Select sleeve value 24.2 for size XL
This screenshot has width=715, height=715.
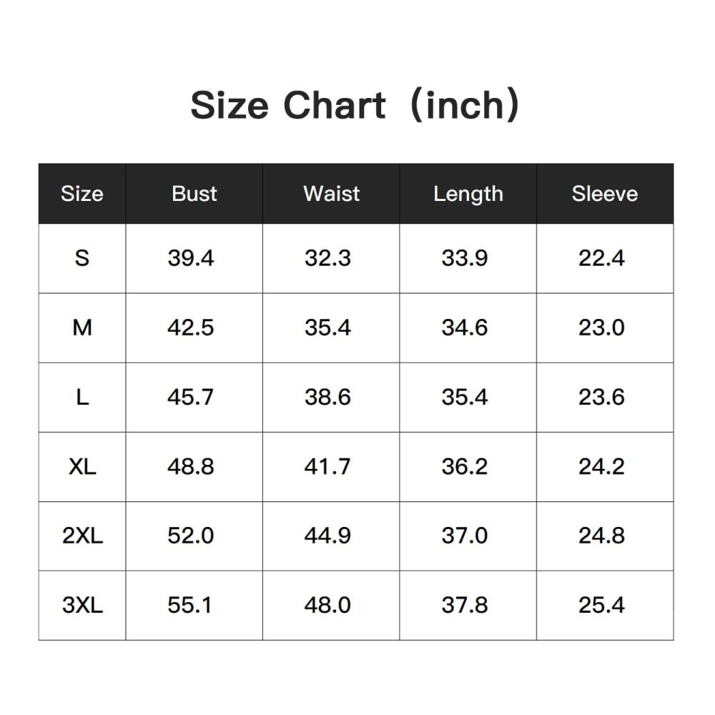[601, 466]
